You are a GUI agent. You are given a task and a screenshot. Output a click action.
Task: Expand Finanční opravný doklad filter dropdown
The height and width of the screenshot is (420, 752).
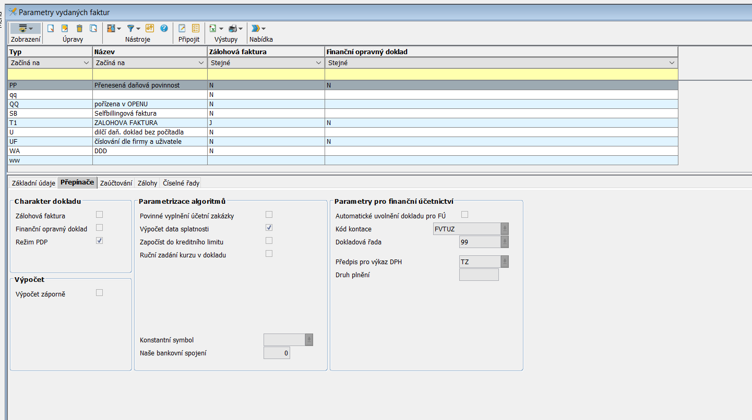click(672, 63)
